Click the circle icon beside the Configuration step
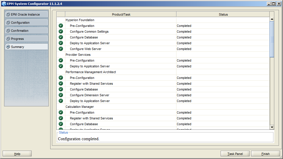The width and height of the screenshot is (283, 159). tap(8, 22)
